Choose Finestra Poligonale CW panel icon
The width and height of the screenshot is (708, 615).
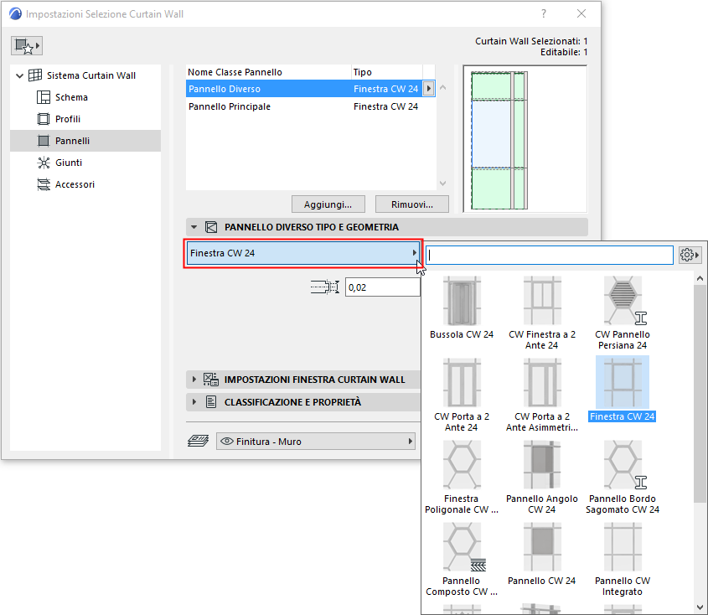click(x=462, y=466)
